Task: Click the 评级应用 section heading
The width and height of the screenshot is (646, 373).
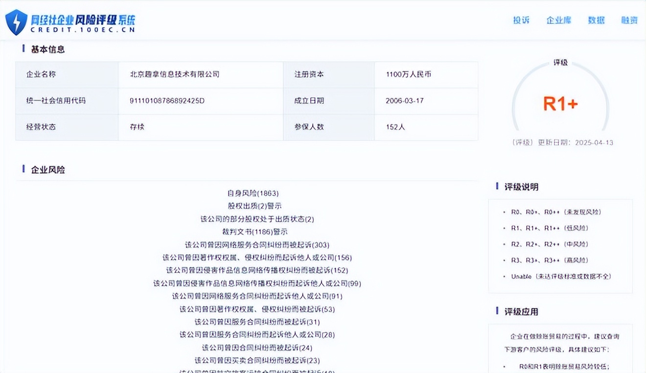Action: (521, 312)
